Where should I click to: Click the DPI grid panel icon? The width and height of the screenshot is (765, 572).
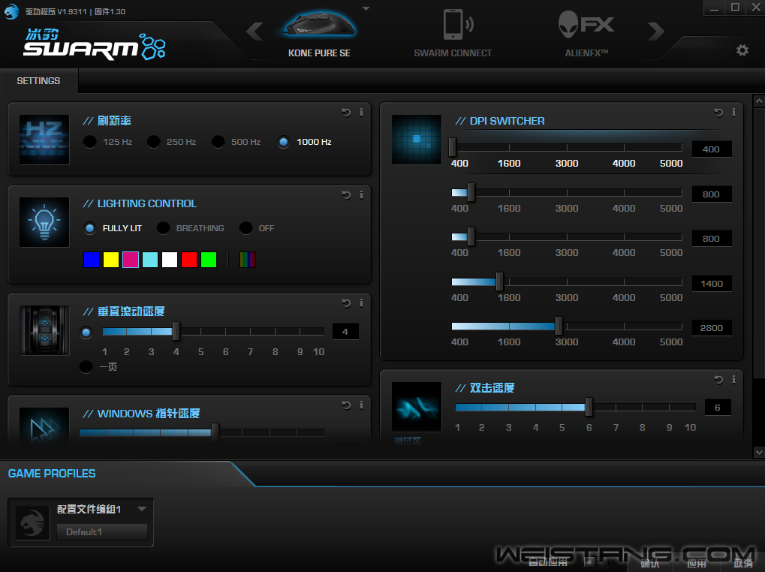[417, 140]
